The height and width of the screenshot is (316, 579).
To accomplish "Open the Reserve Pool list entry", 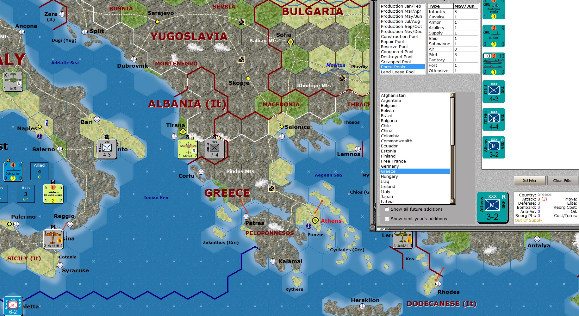I will (402, 46).
